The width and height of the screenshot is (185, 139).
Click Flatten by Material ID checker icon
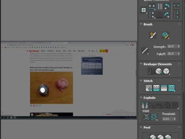click(x=168, y=105)
